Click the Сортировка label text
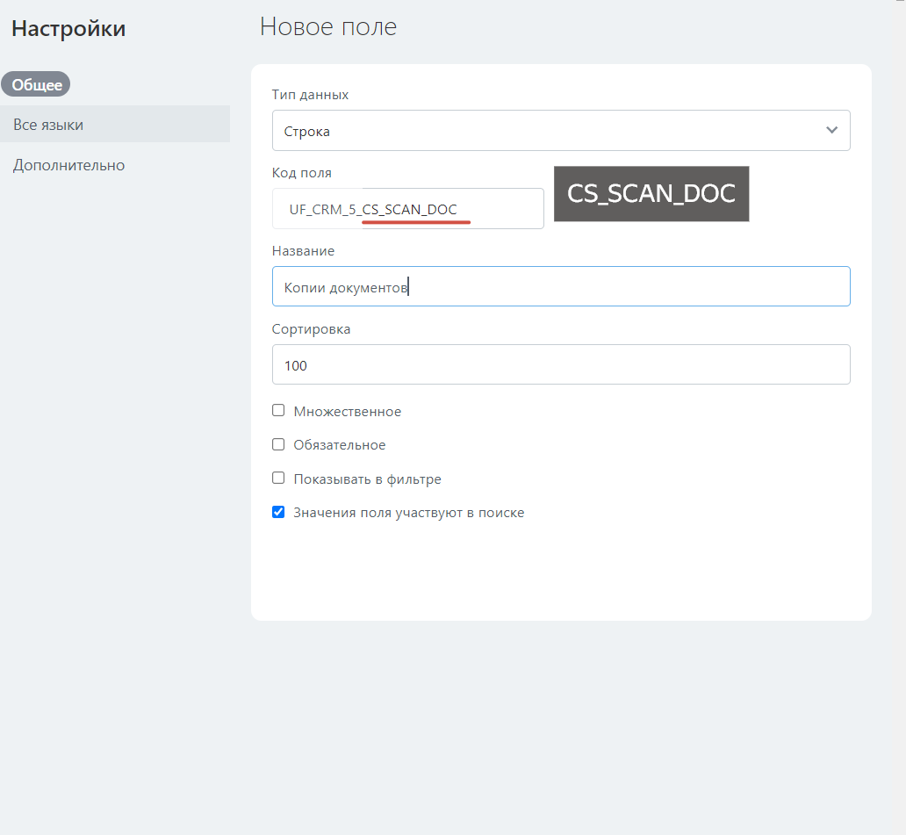The width and height of the screenshot is (906, 835). point(311,329)
